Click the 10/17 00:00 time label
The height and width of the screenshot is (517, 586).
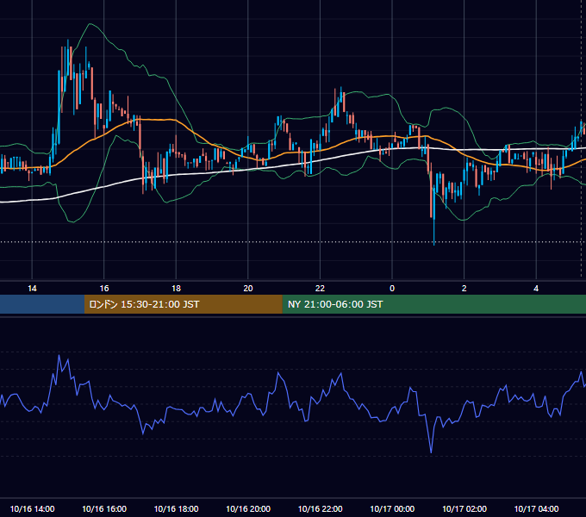pyautogui.click(x=392, y=508)
